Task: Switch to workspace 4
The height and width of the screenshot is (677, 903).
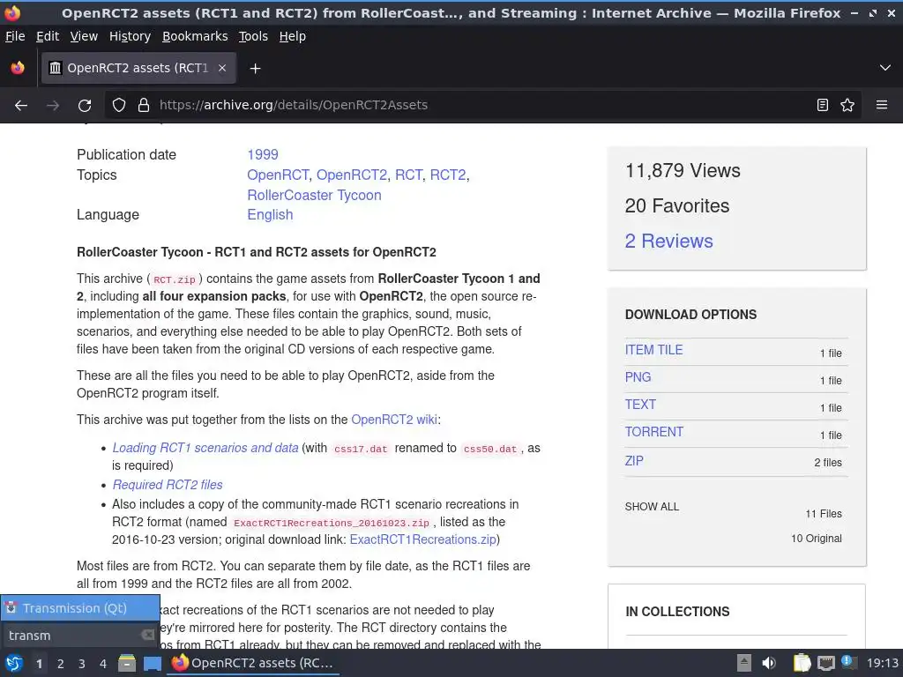Action: click(x=102, y=664)
